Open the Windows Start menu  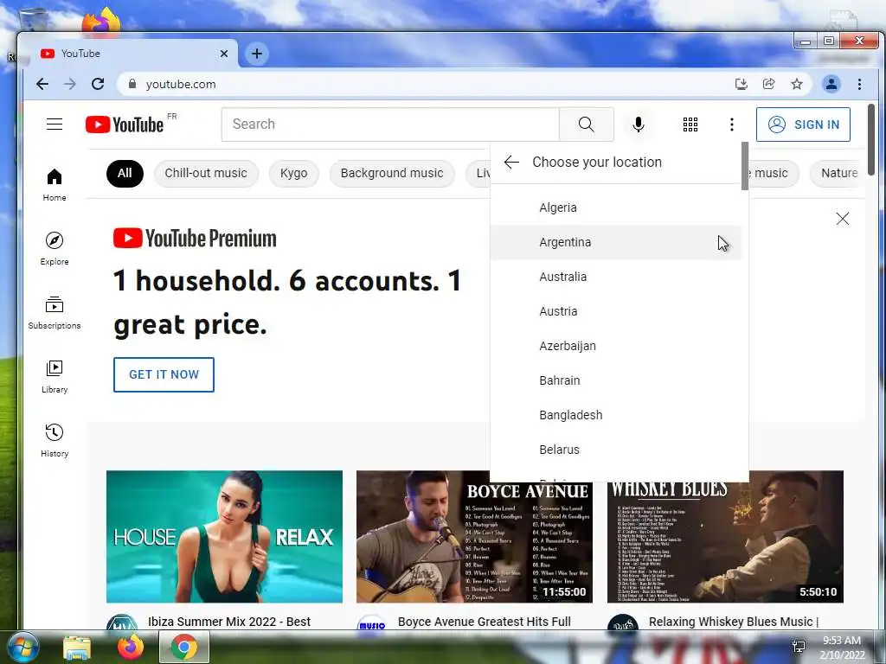coord(22,647)
